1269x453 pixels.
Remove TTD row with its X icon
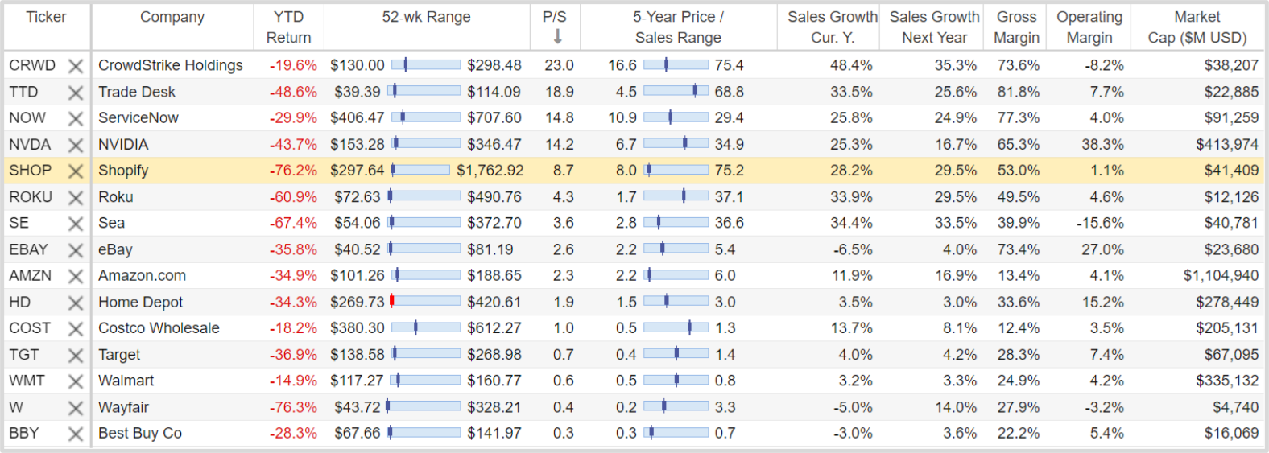tap(76, 93)
